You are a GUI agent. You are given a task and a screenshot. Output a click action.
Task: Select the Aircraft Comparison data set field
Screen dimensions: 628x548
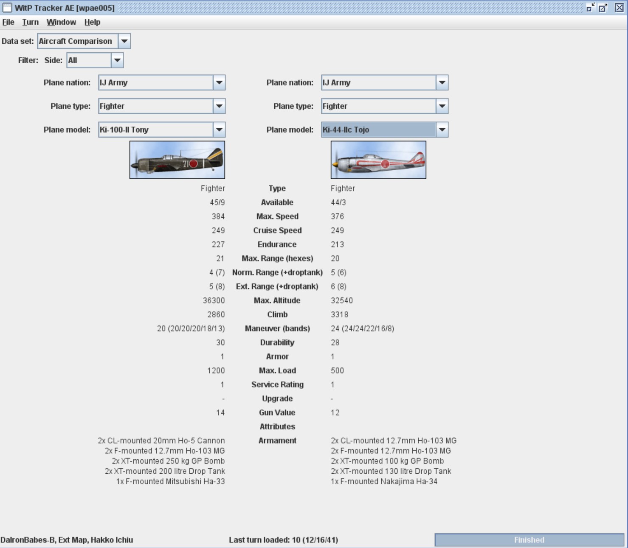tap(78, 41)
